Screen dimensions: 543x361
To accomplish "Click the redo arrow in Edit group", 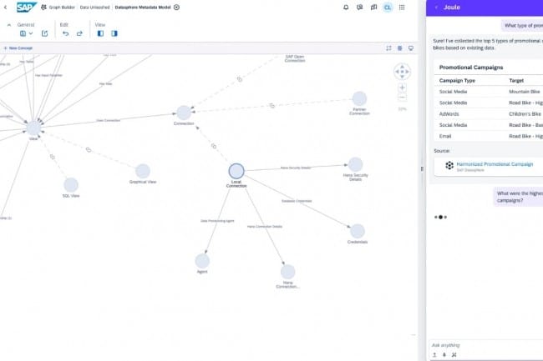I will pyautogui.click(x=79, y=33).
